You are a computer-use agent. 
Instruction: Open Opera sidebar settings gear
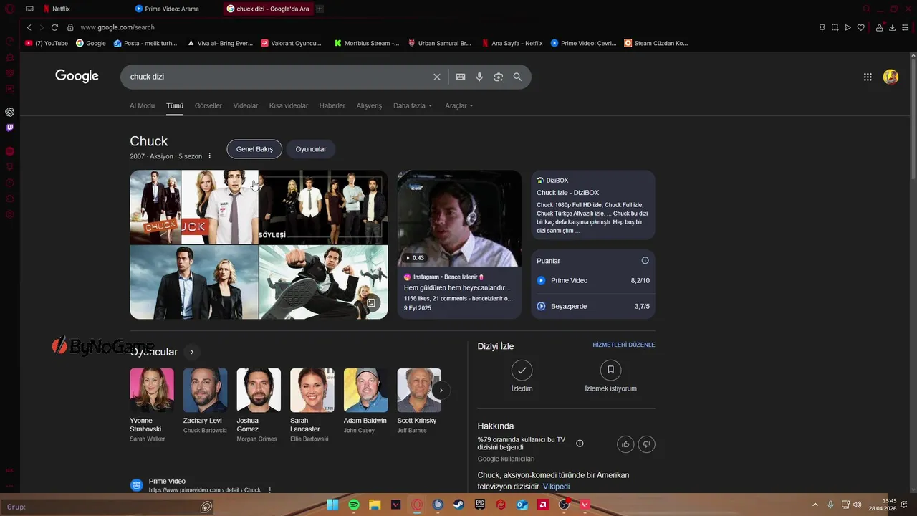click(10, 214)
